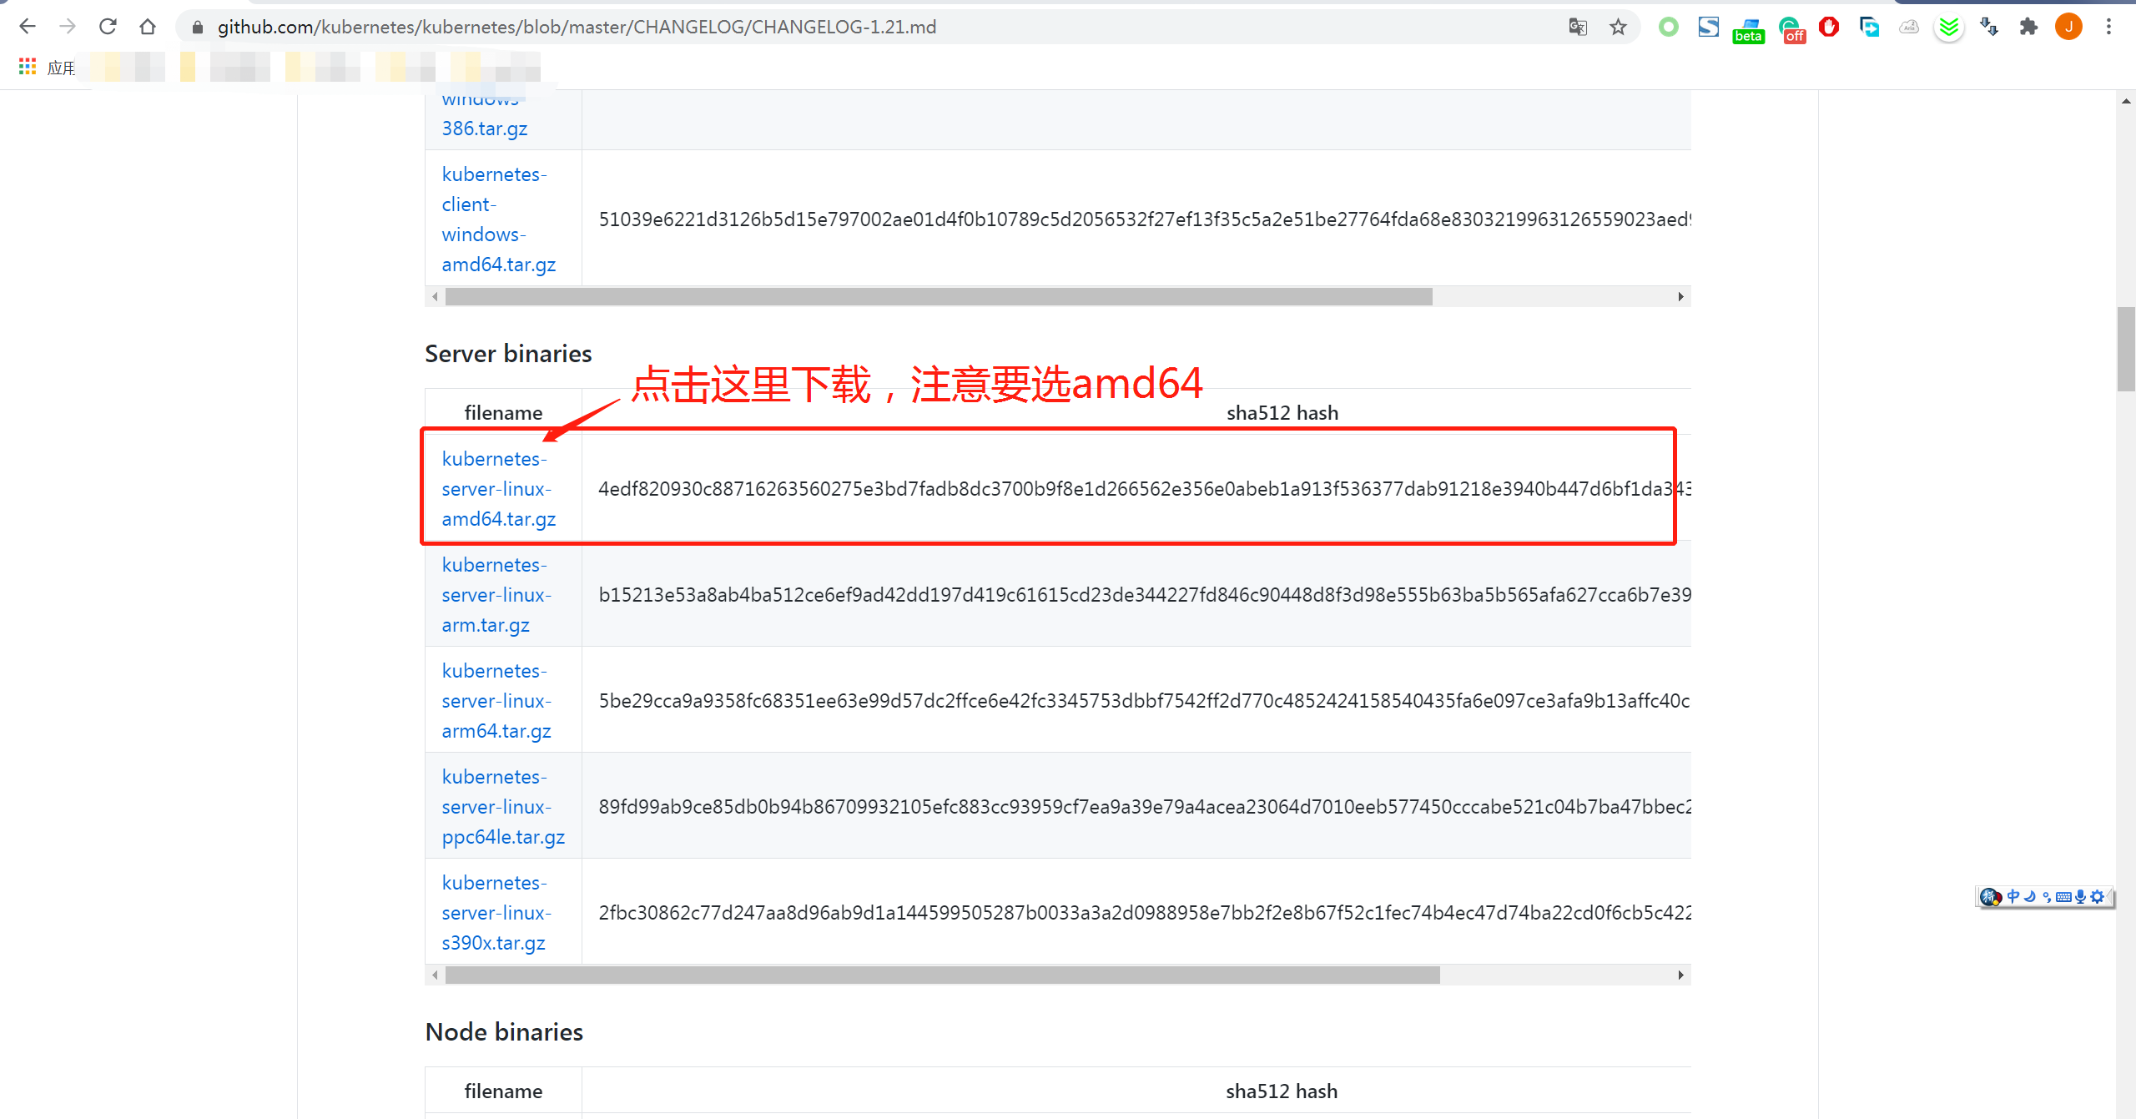This screenshot has height=1119, width=2136.
Task: Click kubernetes-server-linux-s390x.tar.gz link
Action: (496, 913)
